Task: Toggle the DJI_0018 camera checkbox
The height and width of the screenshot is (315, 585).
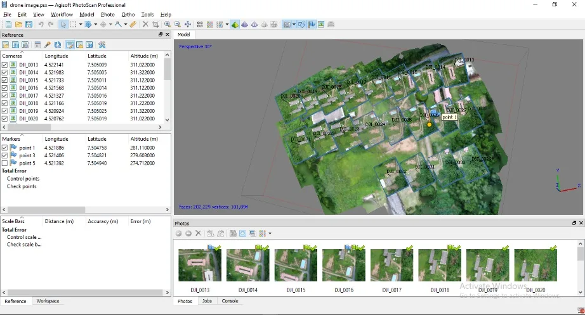Action: [x=4, y=103]
